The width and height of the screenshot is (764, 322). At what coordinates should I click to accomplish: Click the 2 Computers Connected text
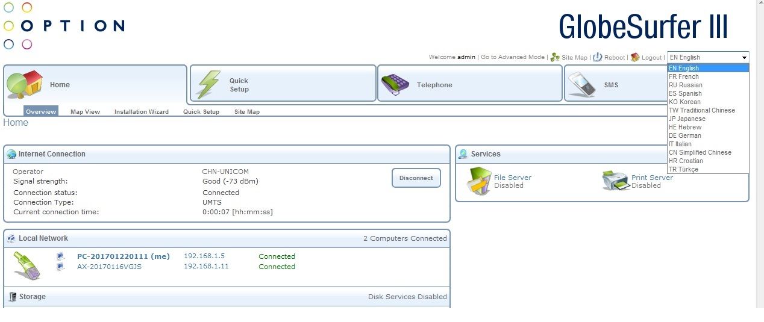pos(405,238)
